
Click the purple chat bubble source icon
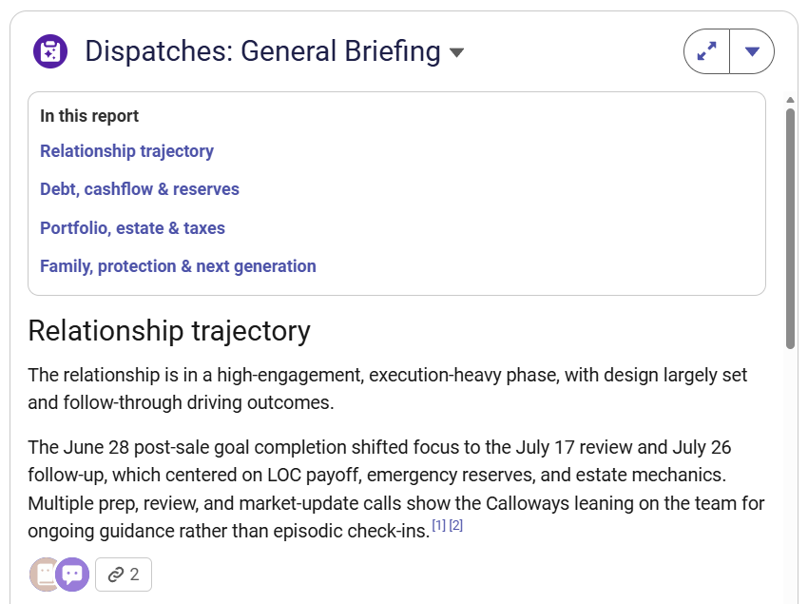(72, 575)
